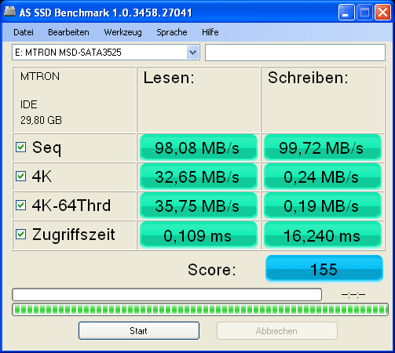Viewport: 395px width, 353px height.
Task: Select the read access time 0,109 ms
Action: pyautogui.click(x=199, y=235)
